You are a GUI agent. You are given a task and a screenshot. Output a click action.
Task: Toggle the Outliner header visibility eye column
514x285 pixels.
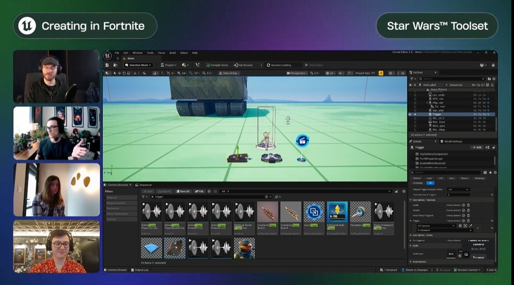pyautogui.click(x=410, y=85)
